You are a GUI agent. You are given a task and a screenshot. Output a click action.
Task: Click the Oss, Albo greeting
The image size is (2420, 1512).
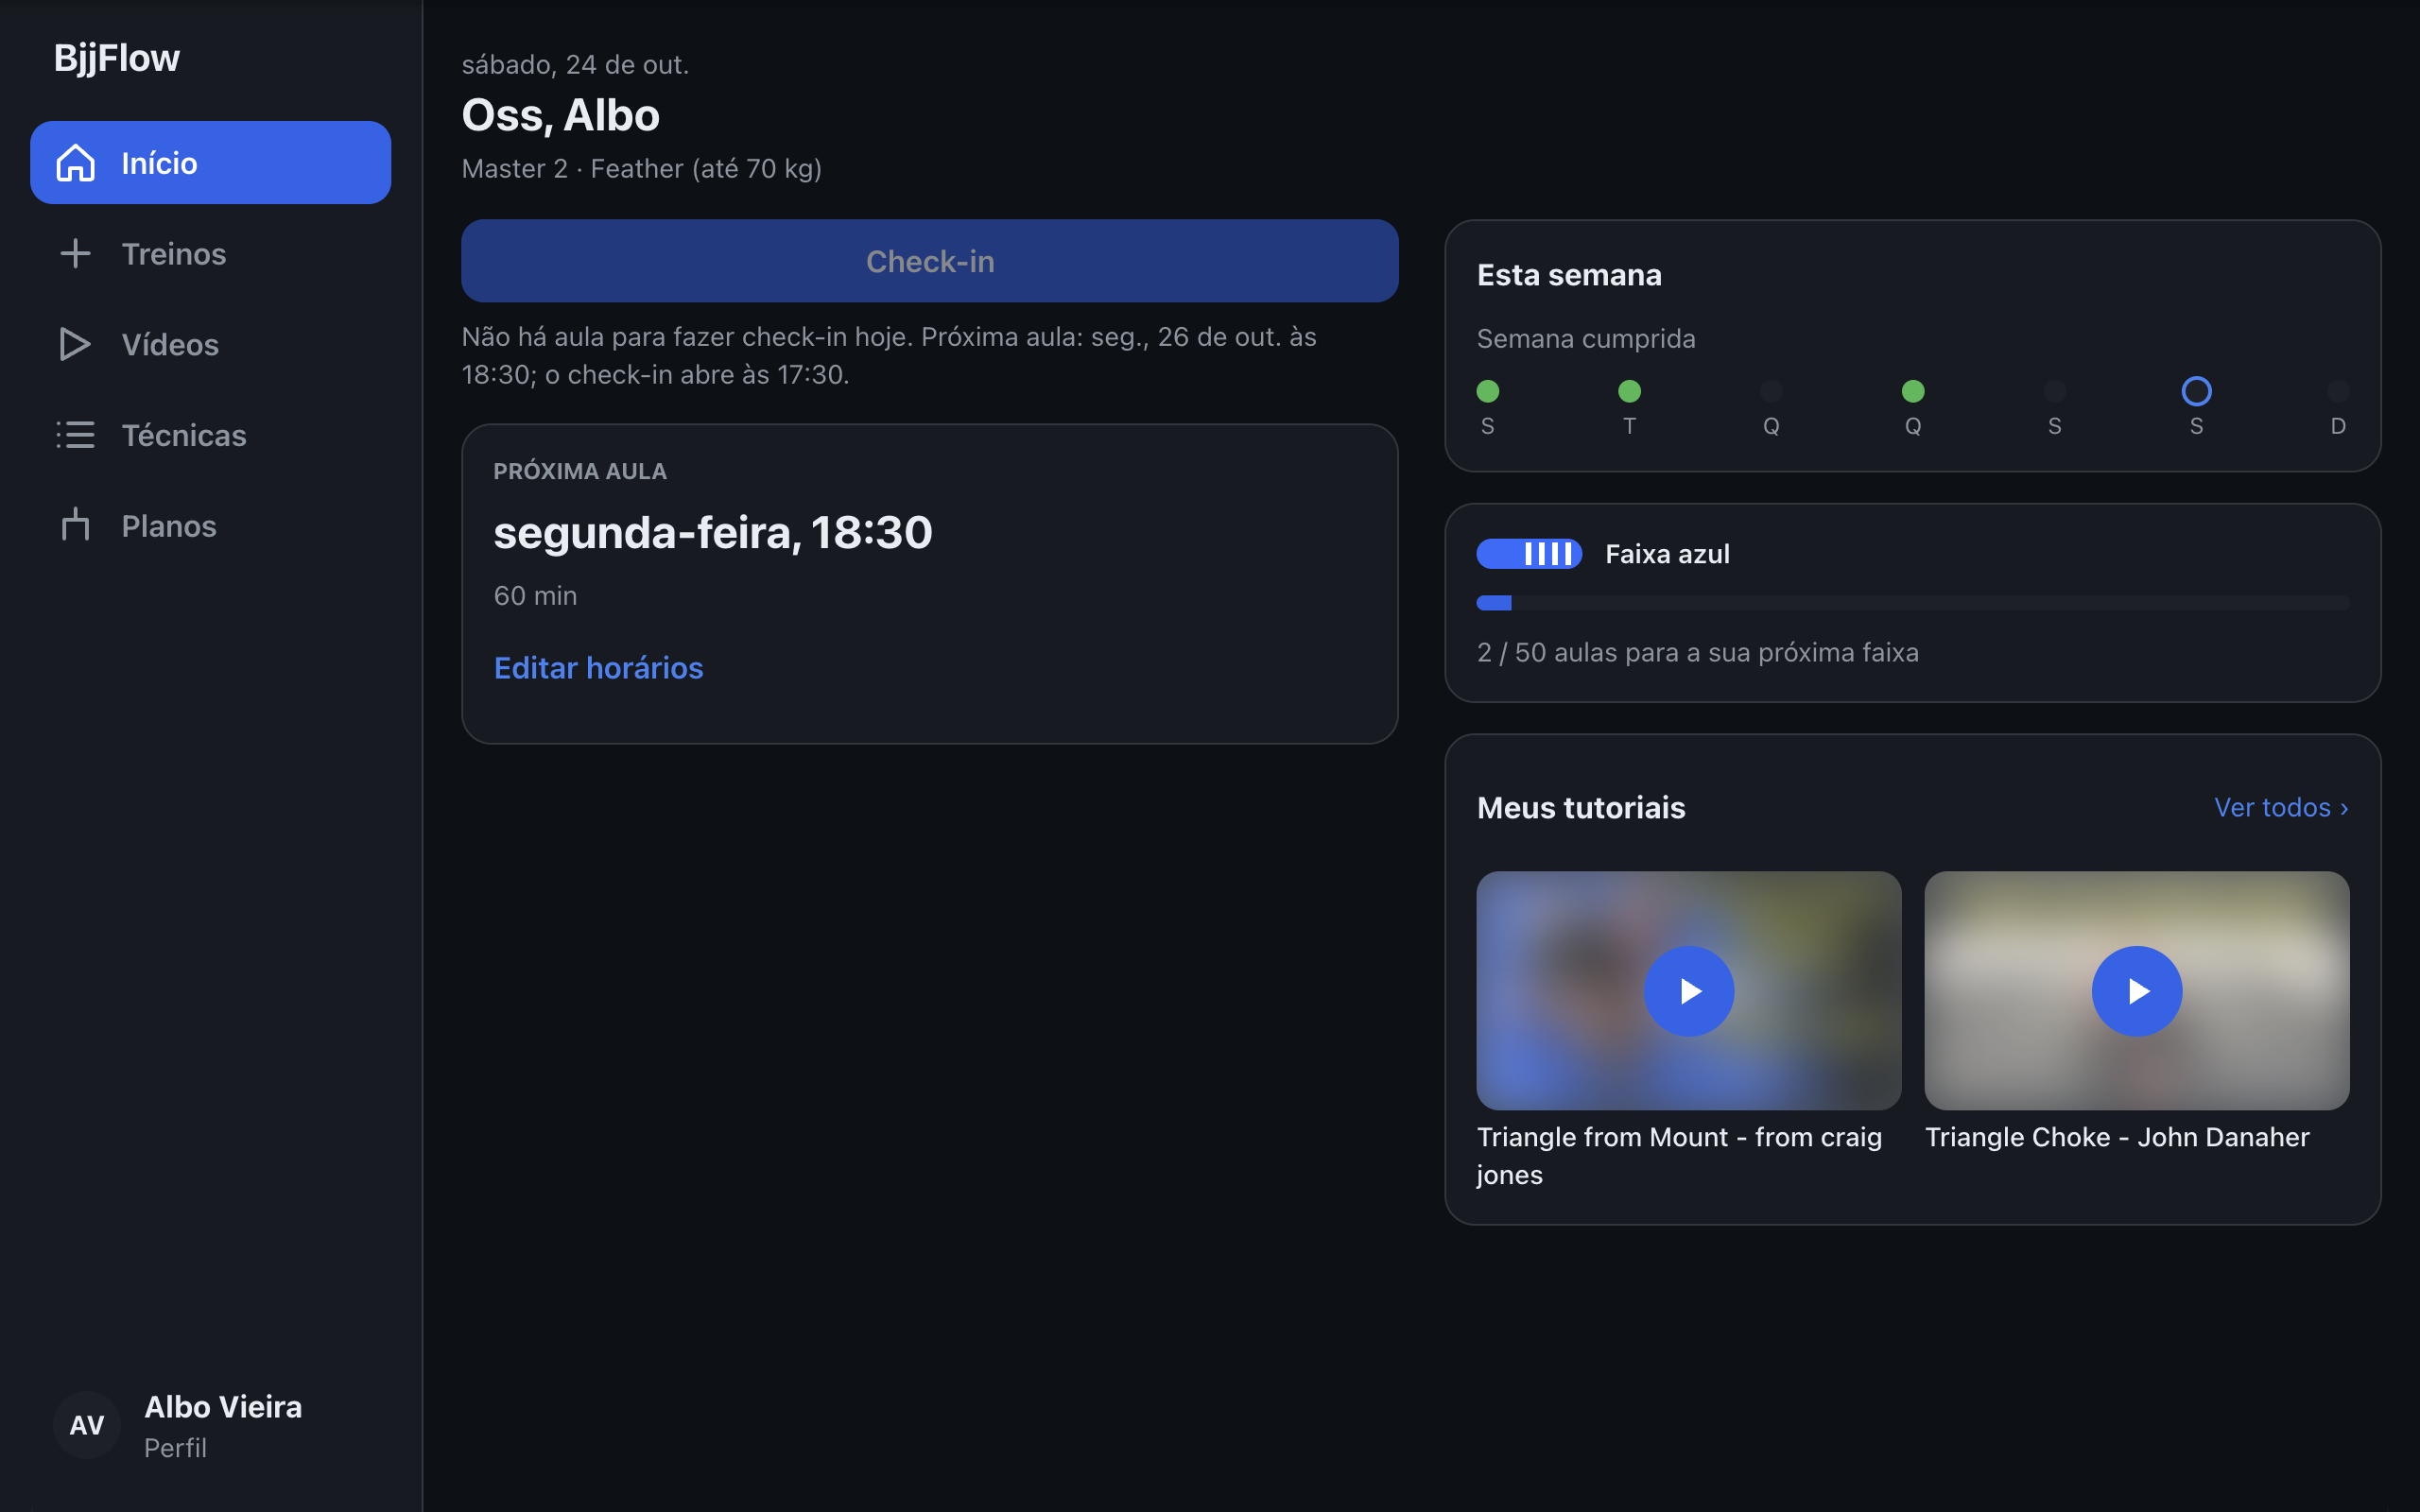point(561,115)
